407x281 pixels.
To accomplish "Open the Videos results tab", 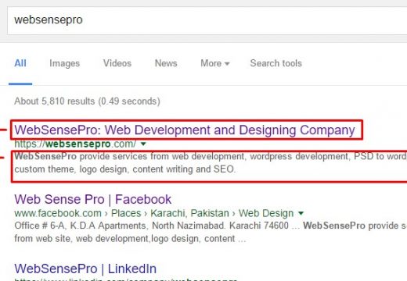I will [x=117, y=63].
